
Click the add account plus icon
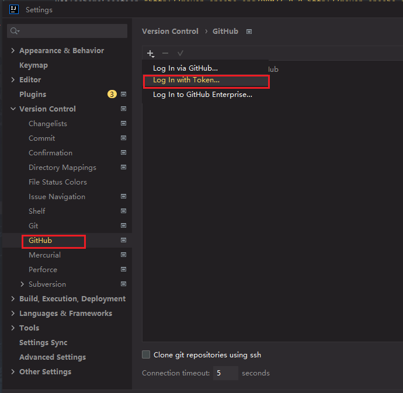150,54
